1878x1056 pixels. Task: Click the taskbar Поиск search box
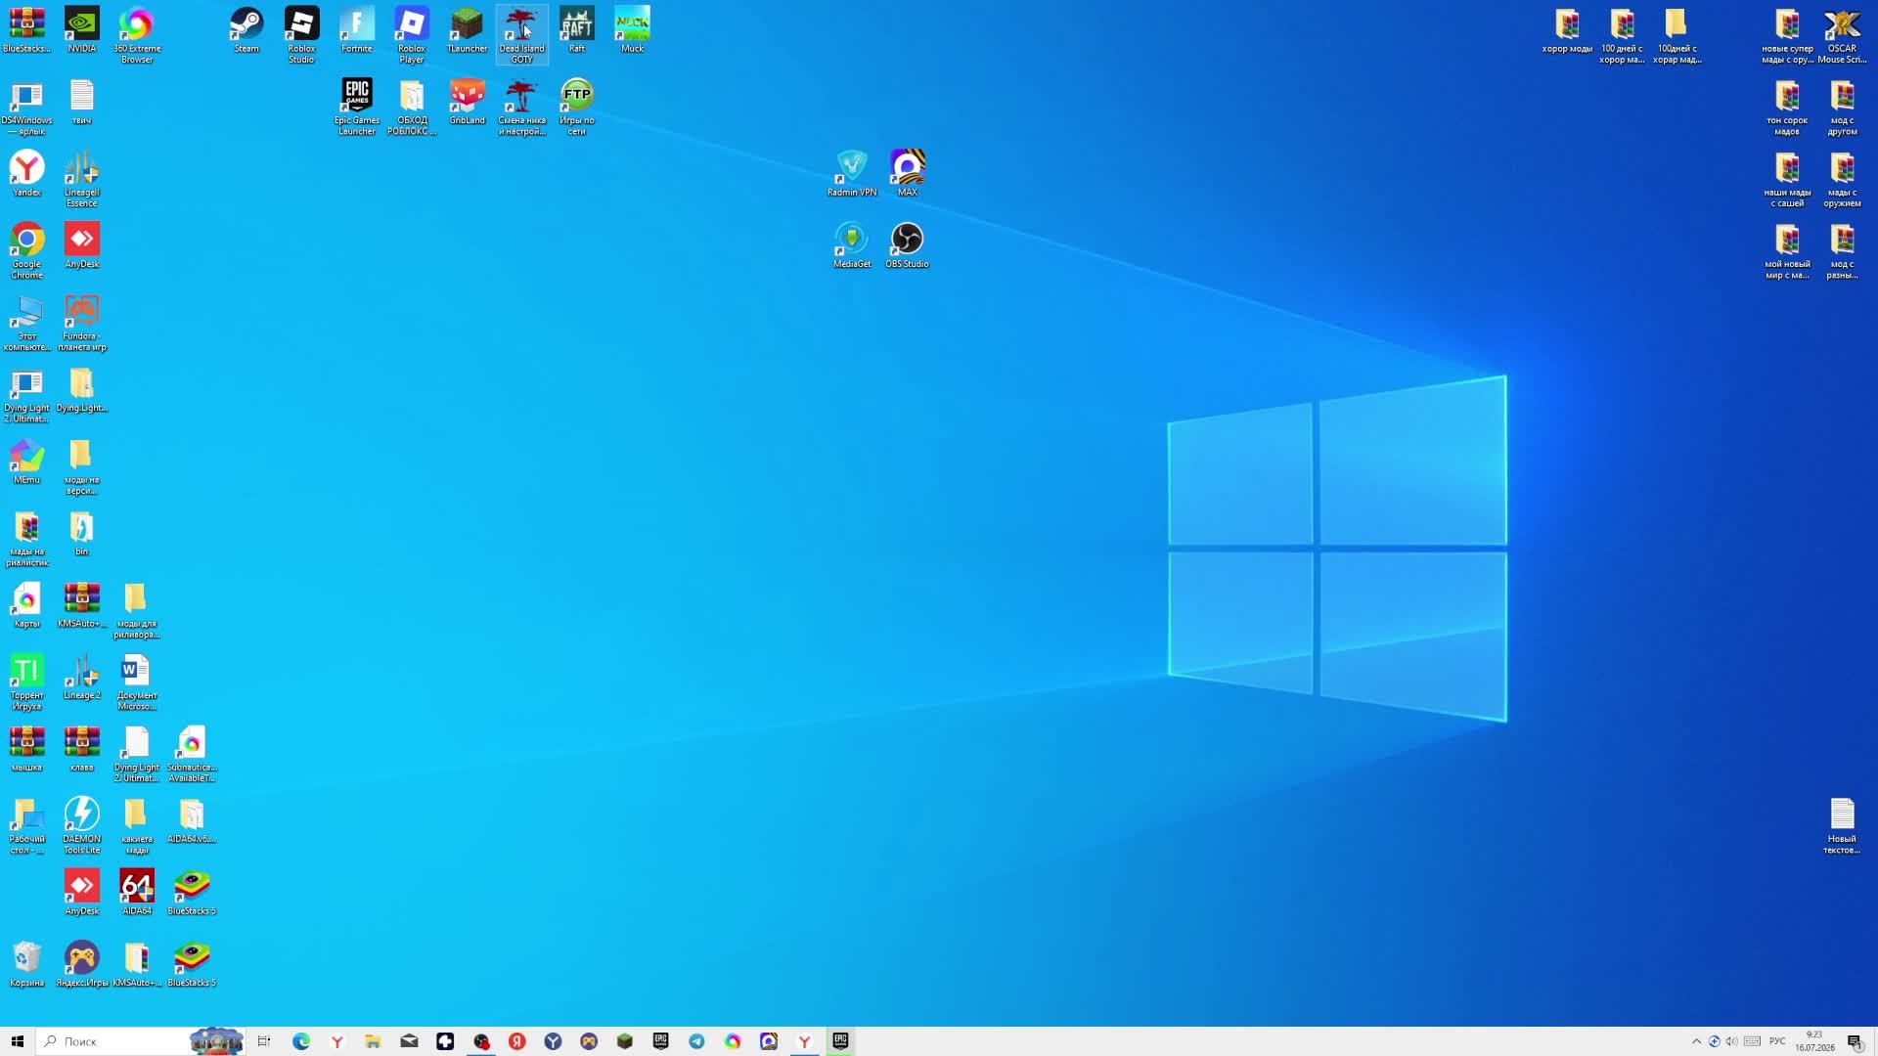click(140, 1041)
